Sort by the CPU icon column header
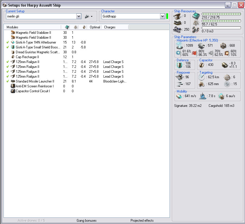 click(x=67, y=27)
